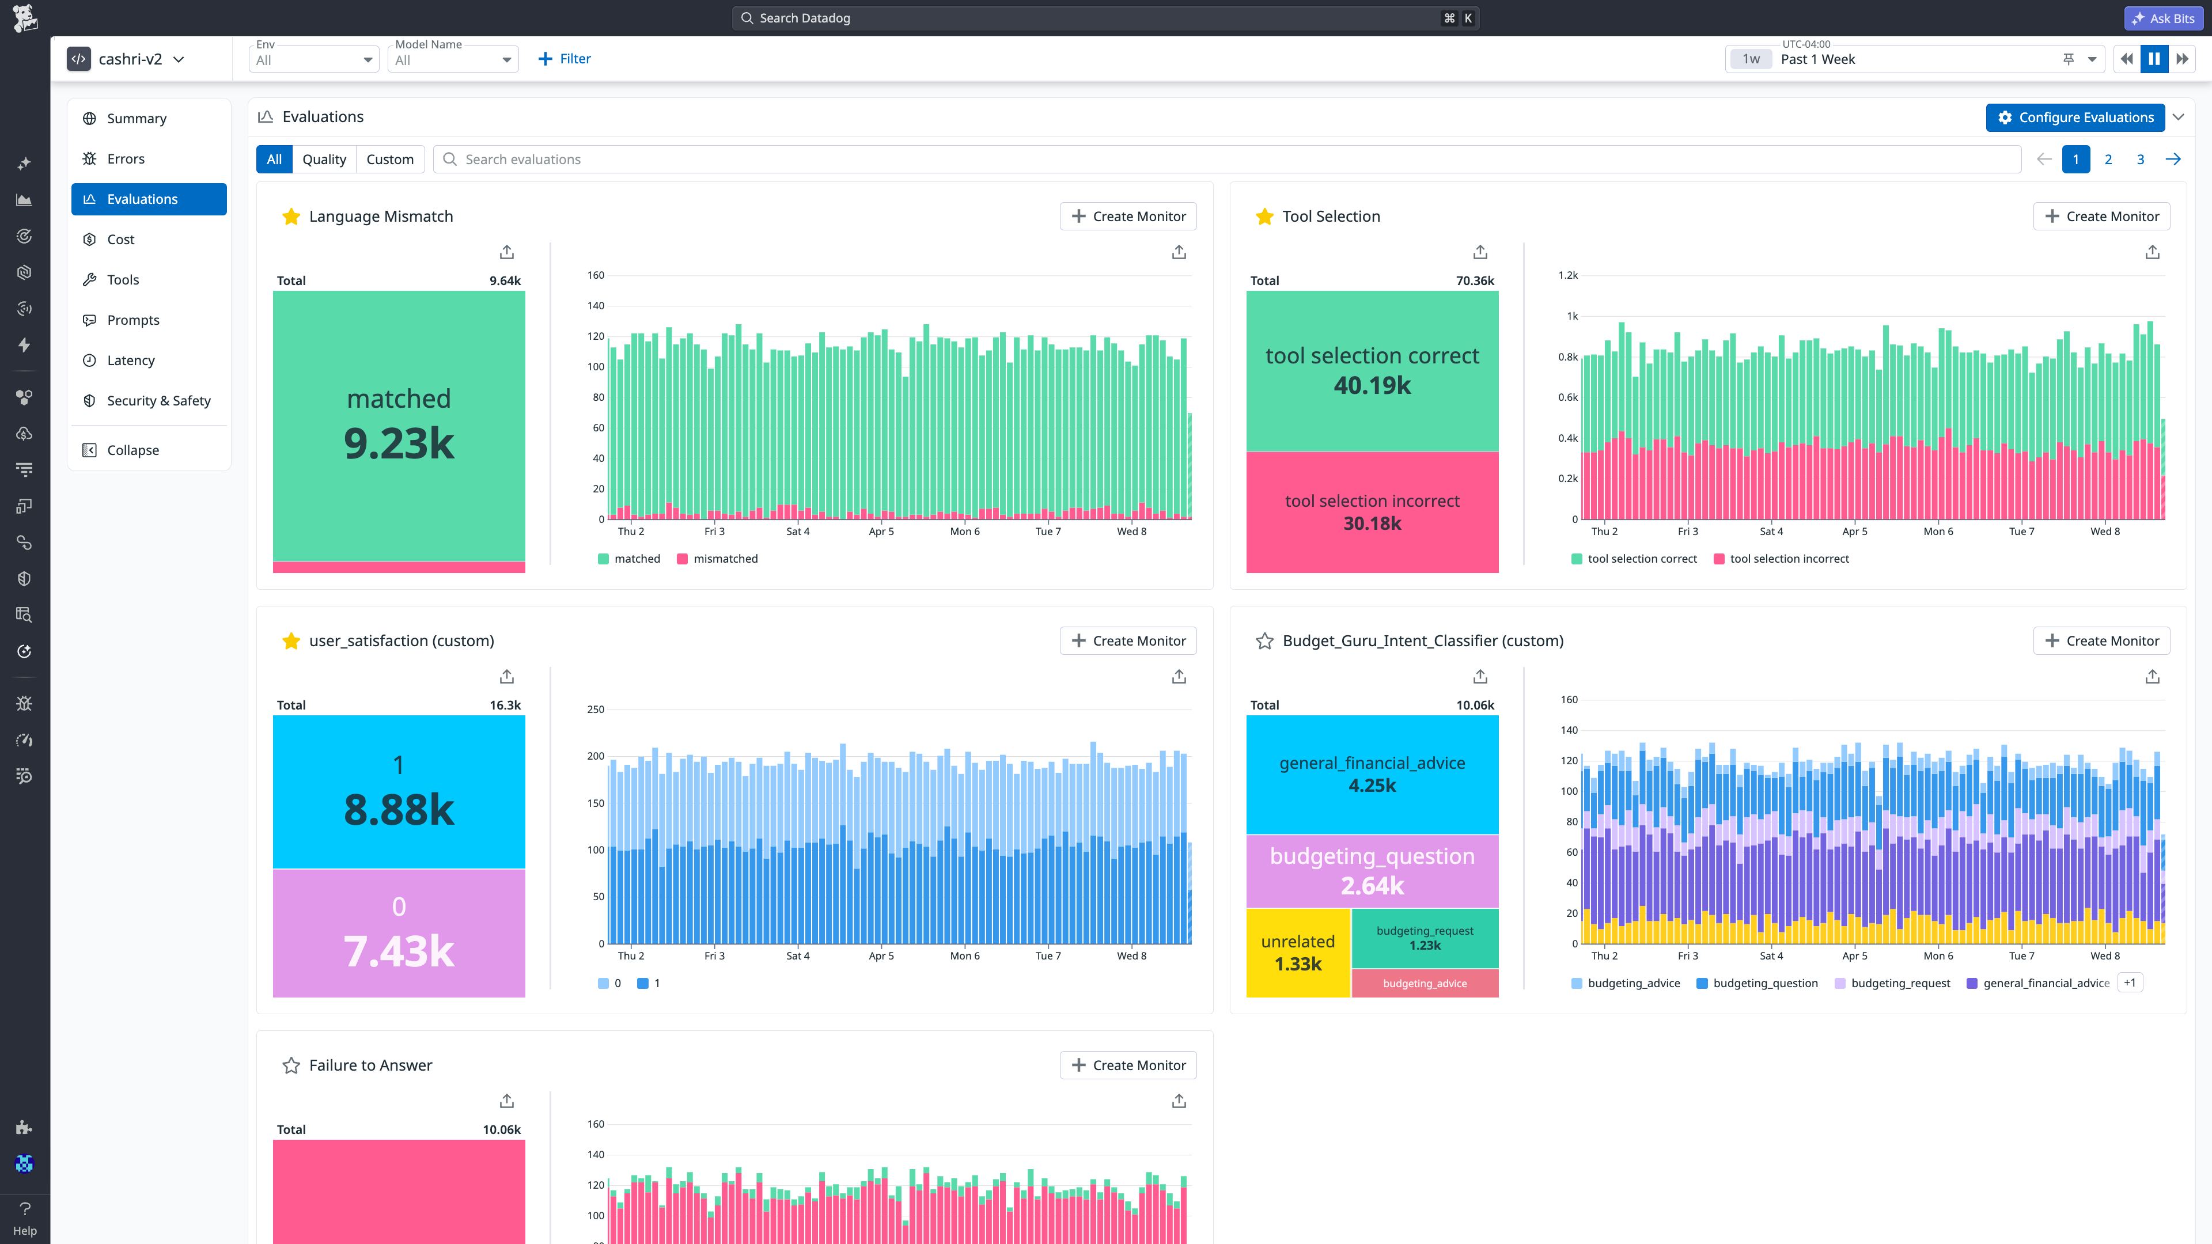The image size is (2212, 1244).
Task: Step the time range backward
Action: 2127,59
